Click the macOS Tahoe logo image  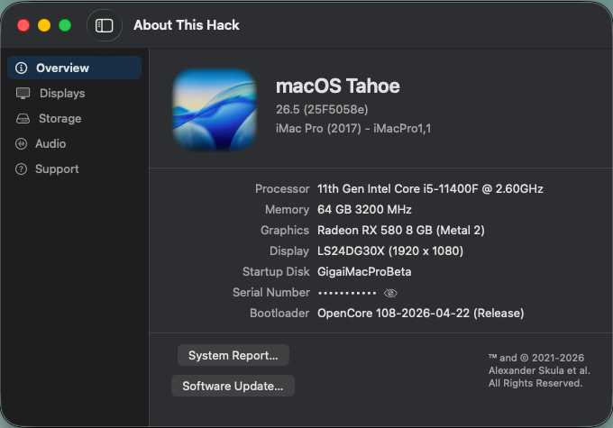215,110
